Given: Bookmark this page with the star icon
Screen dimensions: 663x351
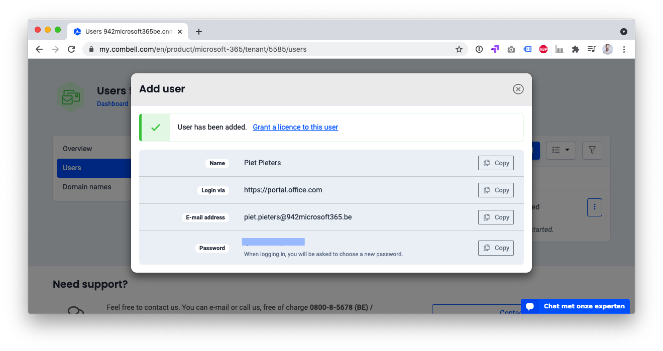Looking at the screenshot, I should point(459,49).
